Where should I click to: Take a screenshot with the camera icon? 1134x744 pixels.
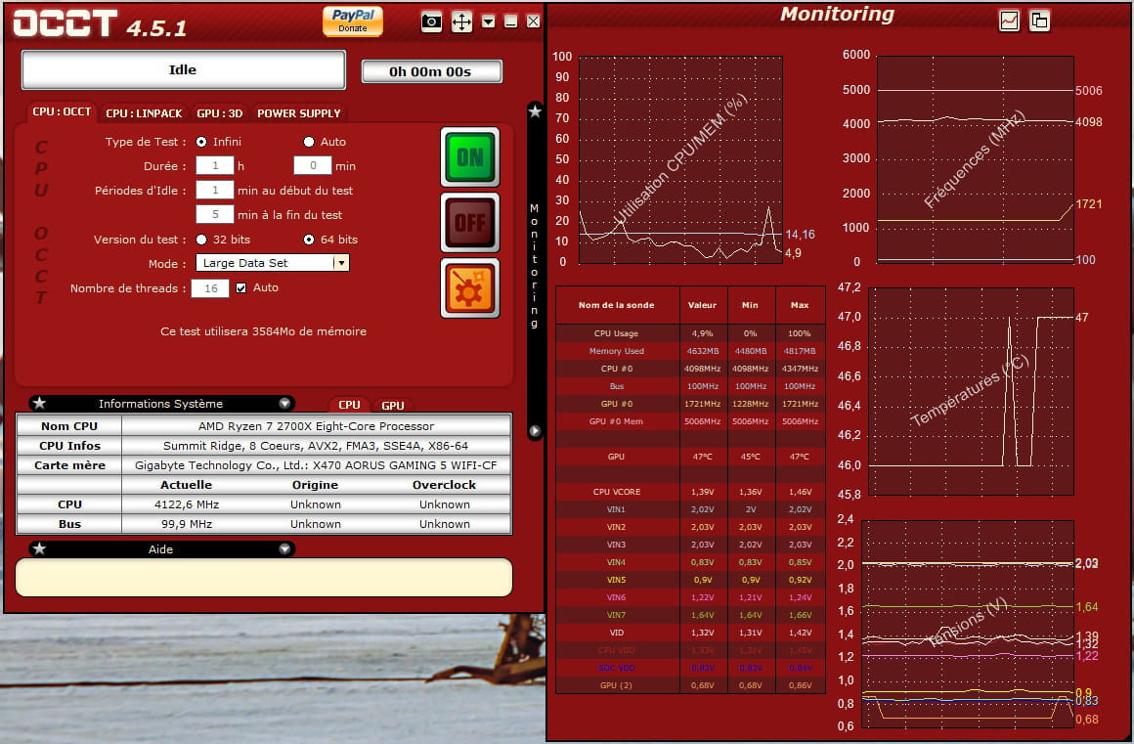431,22
